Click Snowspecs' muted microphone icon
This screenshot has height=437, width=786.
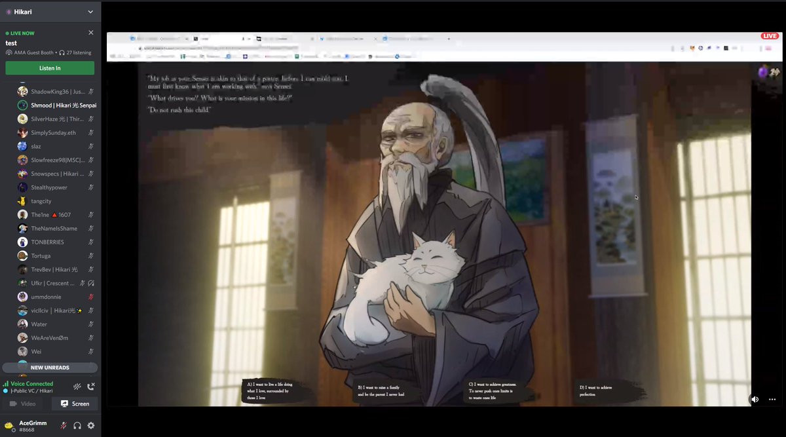click(92, 174)
